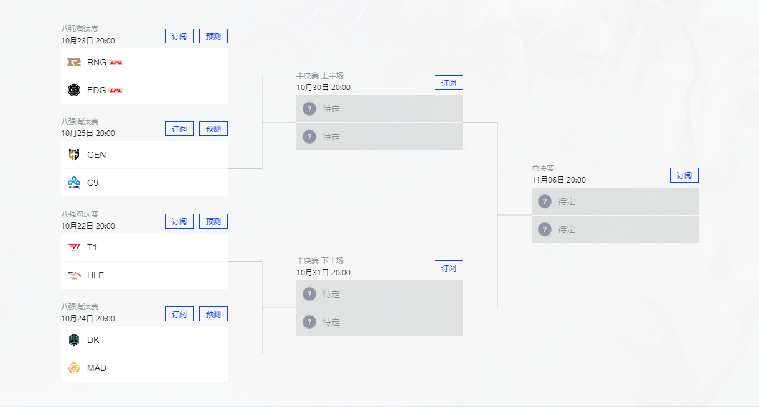Select the MAD team row
The width and height of the screenshot is (759, 407).
point(144,368)
